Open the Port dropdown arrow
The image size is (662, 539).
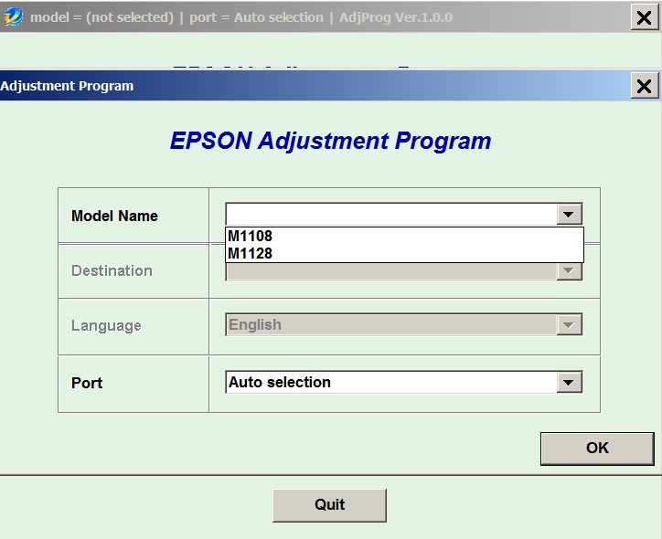tap(568, 382)
